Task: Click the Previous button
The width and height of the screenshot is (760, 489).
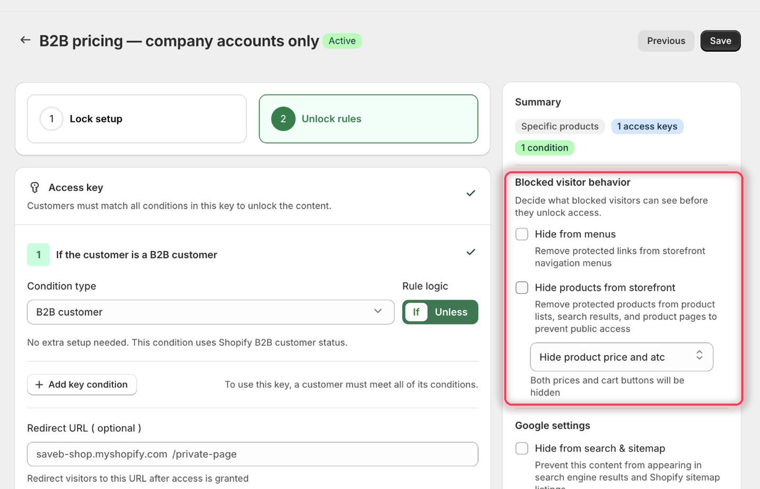Action: pos(666,41)
